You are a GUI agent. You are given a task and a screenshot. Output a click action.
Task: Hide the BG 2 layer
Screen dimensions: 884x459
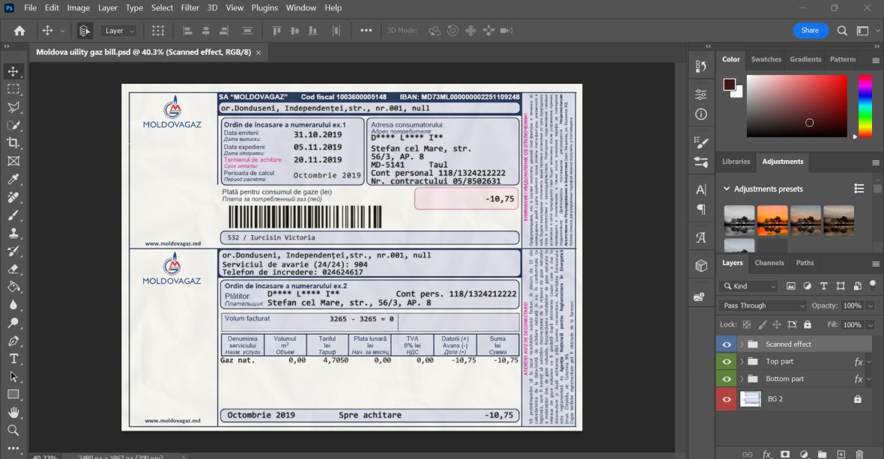tap(726, 399)
